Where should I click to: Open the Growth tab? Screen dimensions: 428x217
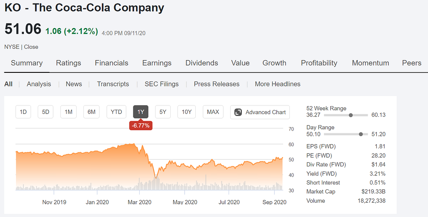tap(274, 63)
